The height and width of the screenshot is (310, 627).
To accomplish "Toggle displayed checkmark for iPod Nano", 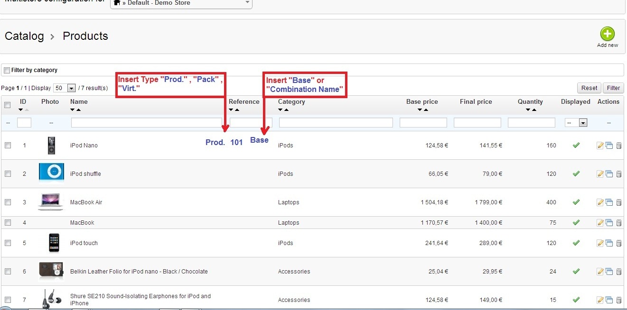I will coord(576,145).
